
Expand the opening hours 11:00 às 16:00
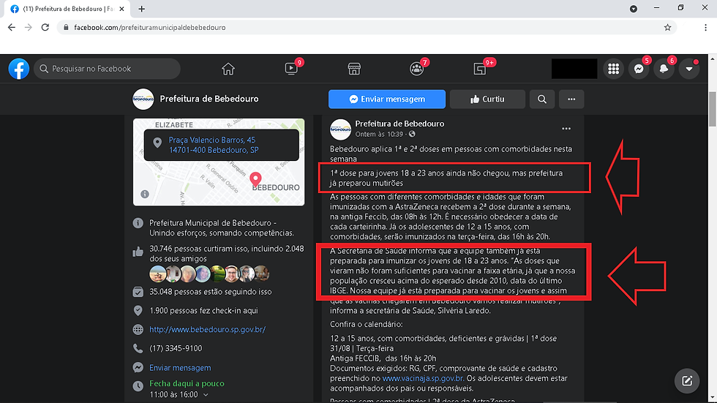pyautogui.click(x=179, y=395)
